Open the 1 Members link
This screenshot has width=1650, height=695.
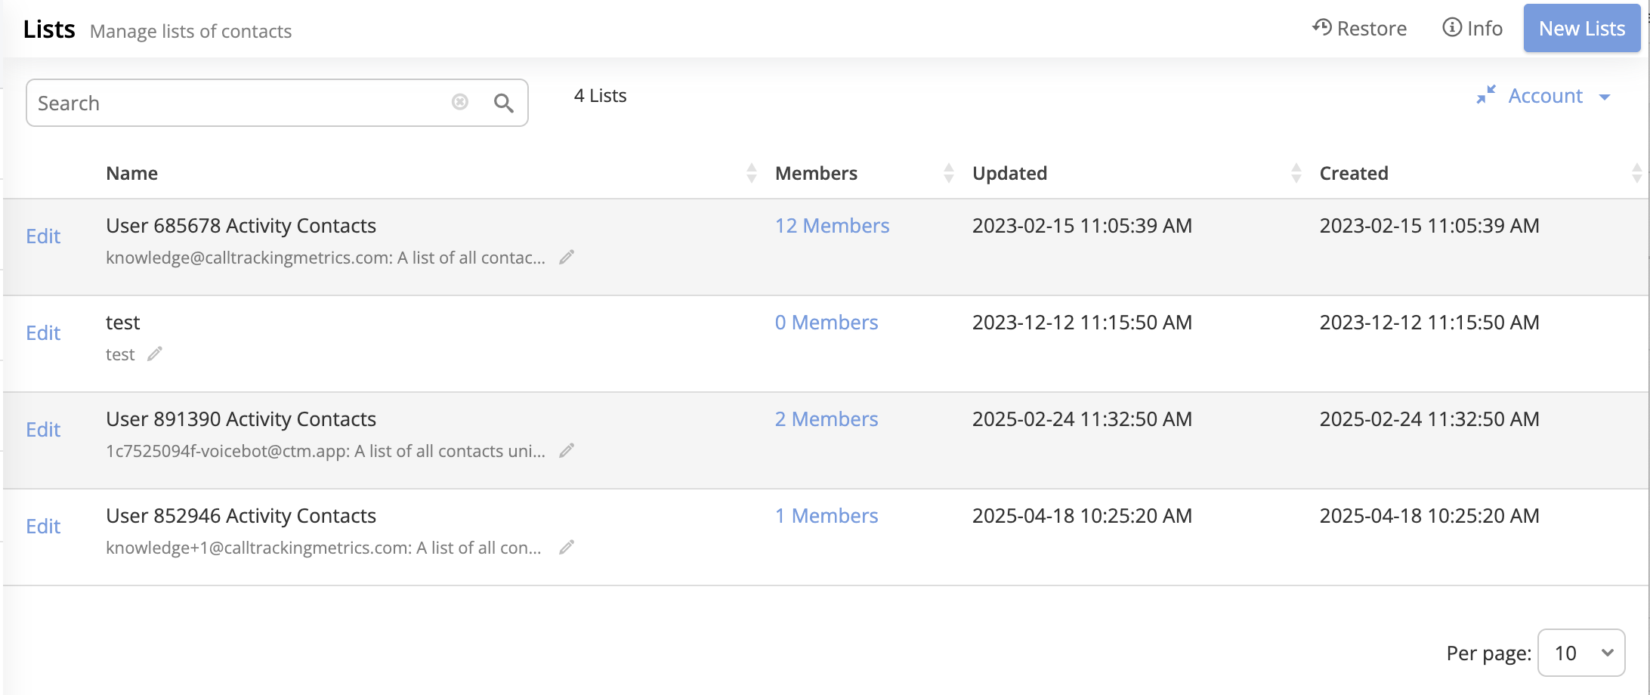pyautogui.click(x=827, y=516)
